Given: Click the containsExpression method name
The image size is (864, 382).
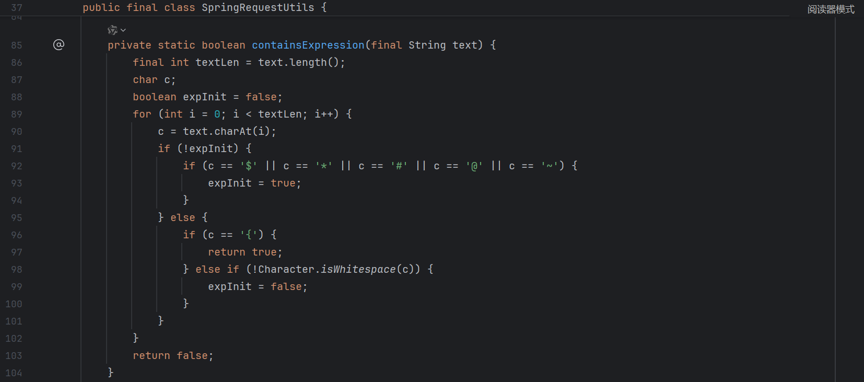Looking at the screenshot, I should click(x=308, y=45).
